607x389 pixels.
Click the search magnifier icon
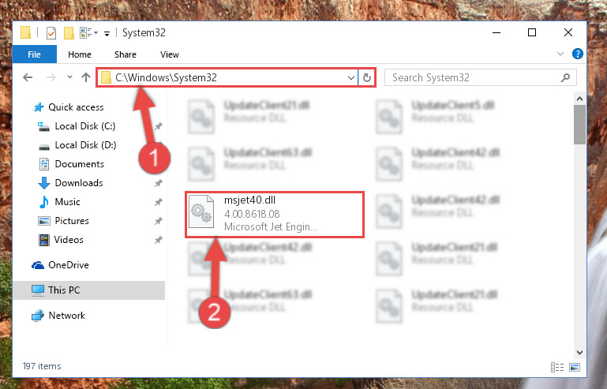point(565,78)
